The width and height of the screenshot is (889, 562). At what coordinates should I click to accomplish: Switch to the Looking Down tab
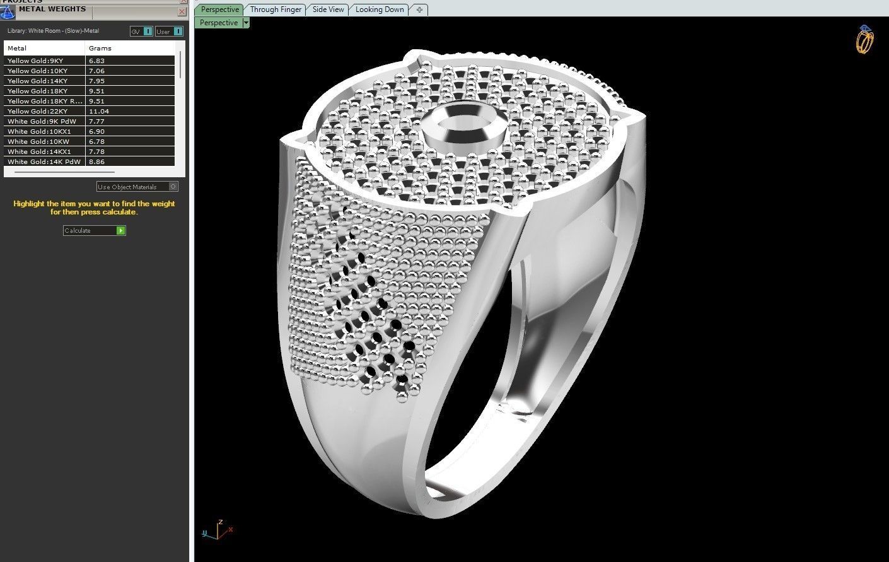tap(380, 9)
